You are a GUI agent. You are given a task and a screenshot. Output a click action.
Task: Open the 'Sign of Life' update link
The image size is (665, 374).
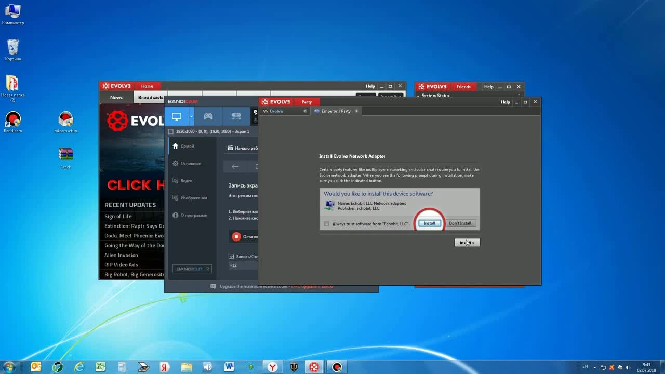pyautogui.click(x=118, y=217)
